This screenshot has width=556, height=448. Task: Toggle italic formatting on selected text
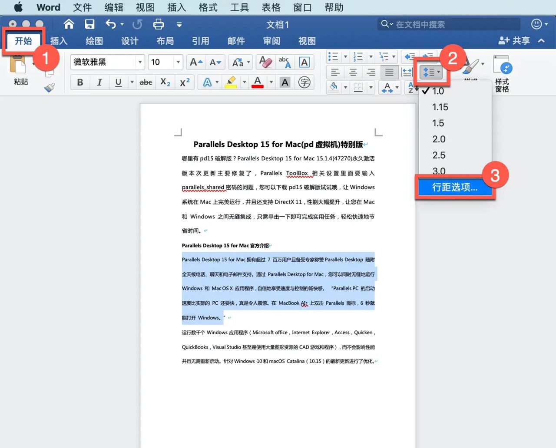pyautogui.click(x=99, y=82)
